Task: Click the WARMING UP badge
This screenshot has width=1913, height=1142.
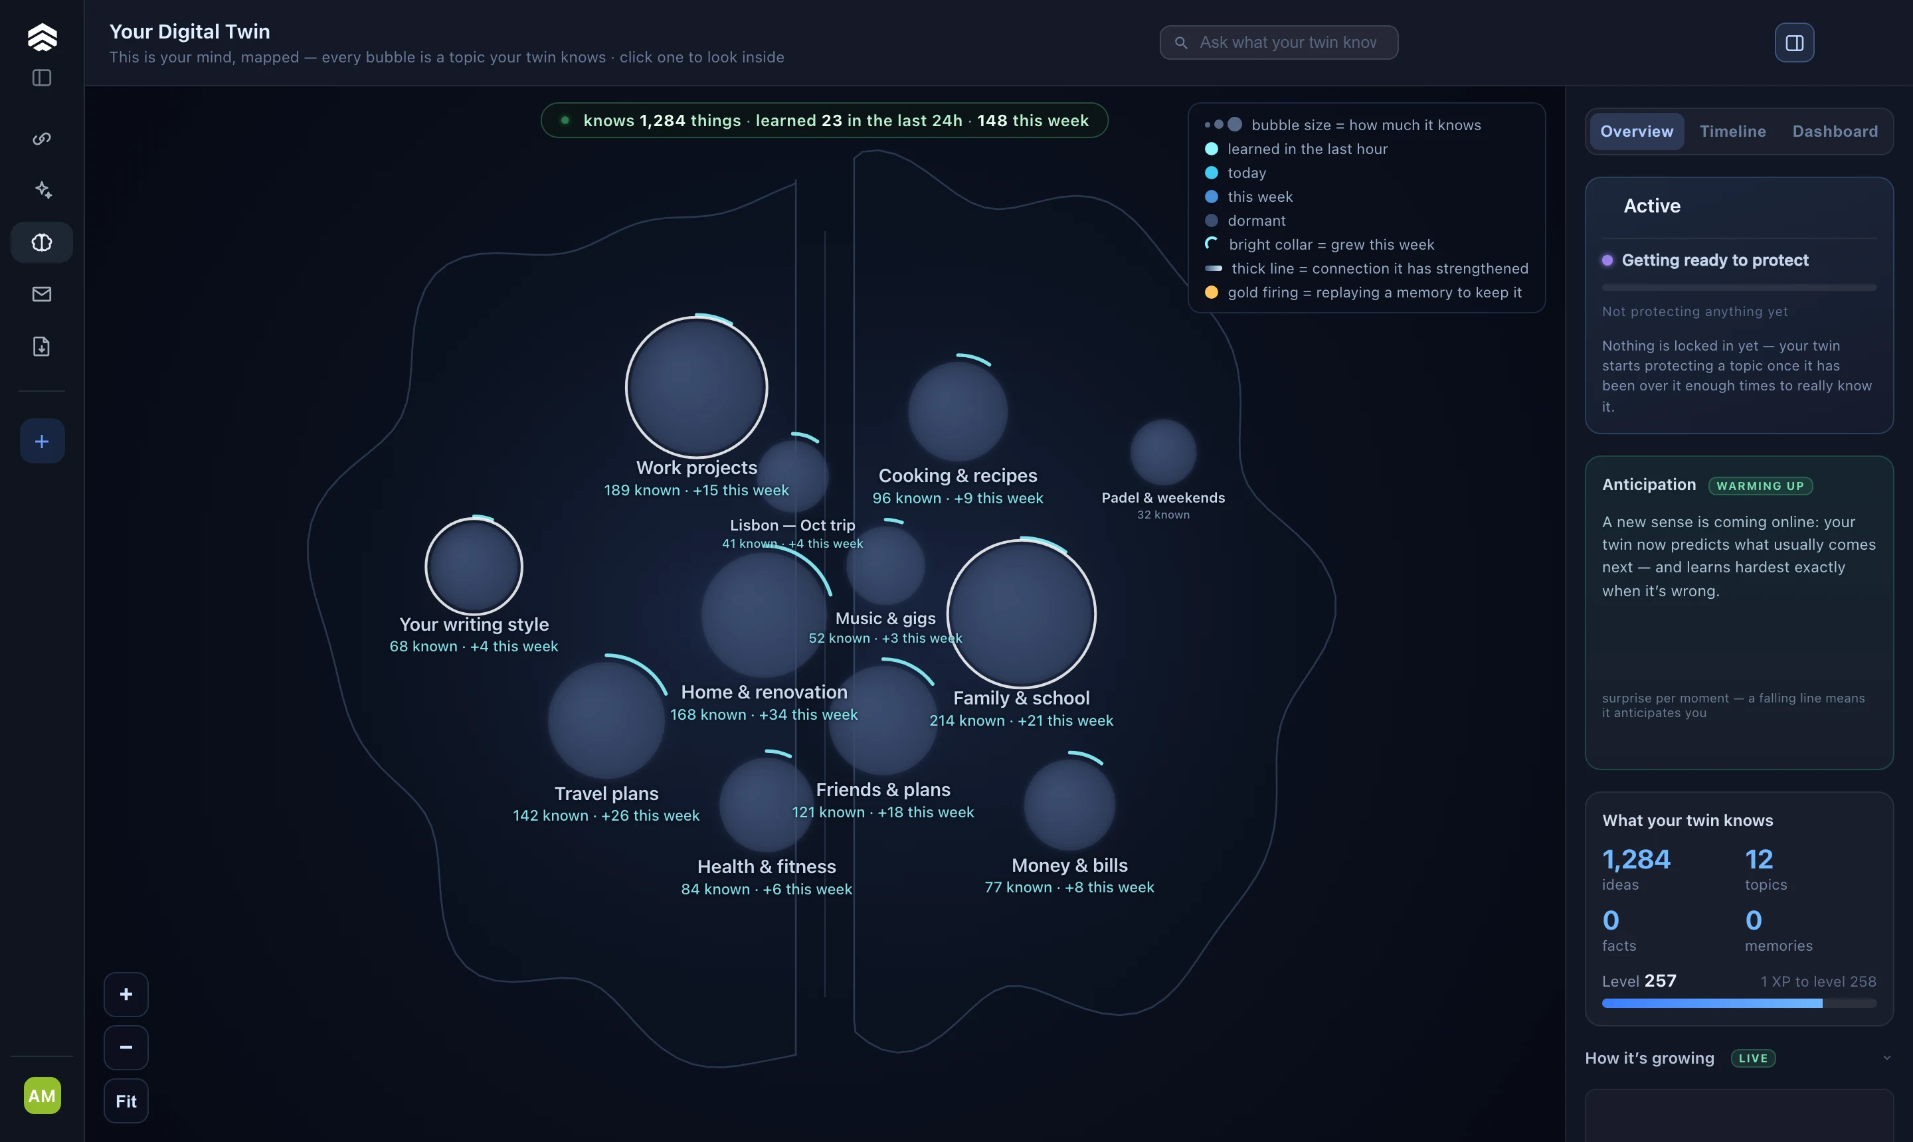Action: [1760, 485]
